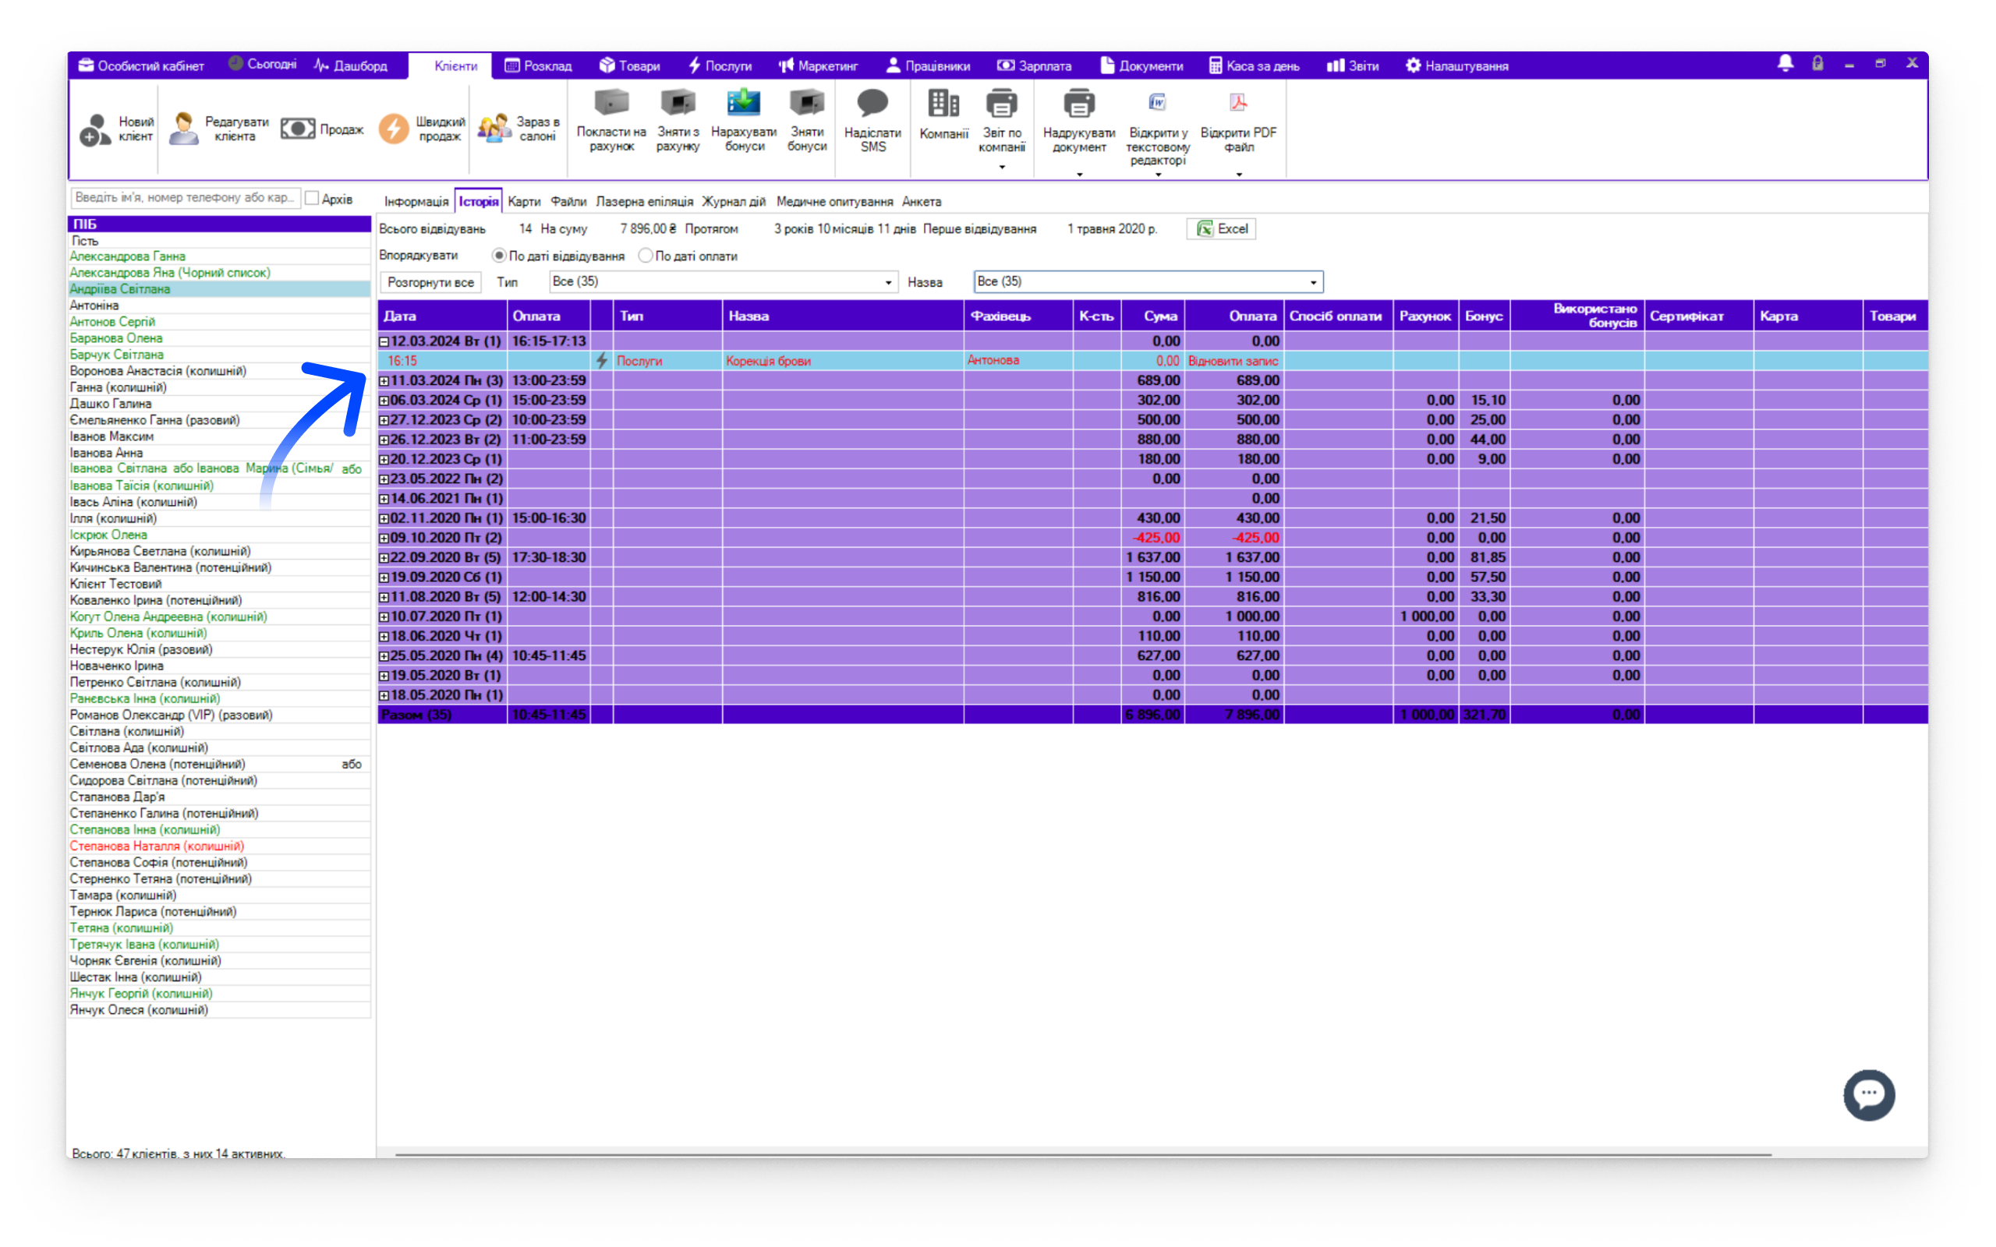Open dropdown arrow under Відкрити PDF файл

(1239, 175)
